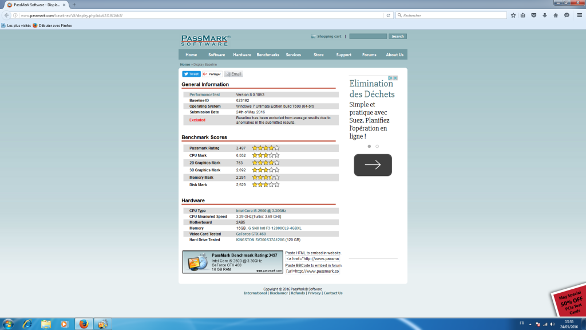Screen dimensions: 586x330
Task: Open the Software menu item
Action: coord(216,54)
